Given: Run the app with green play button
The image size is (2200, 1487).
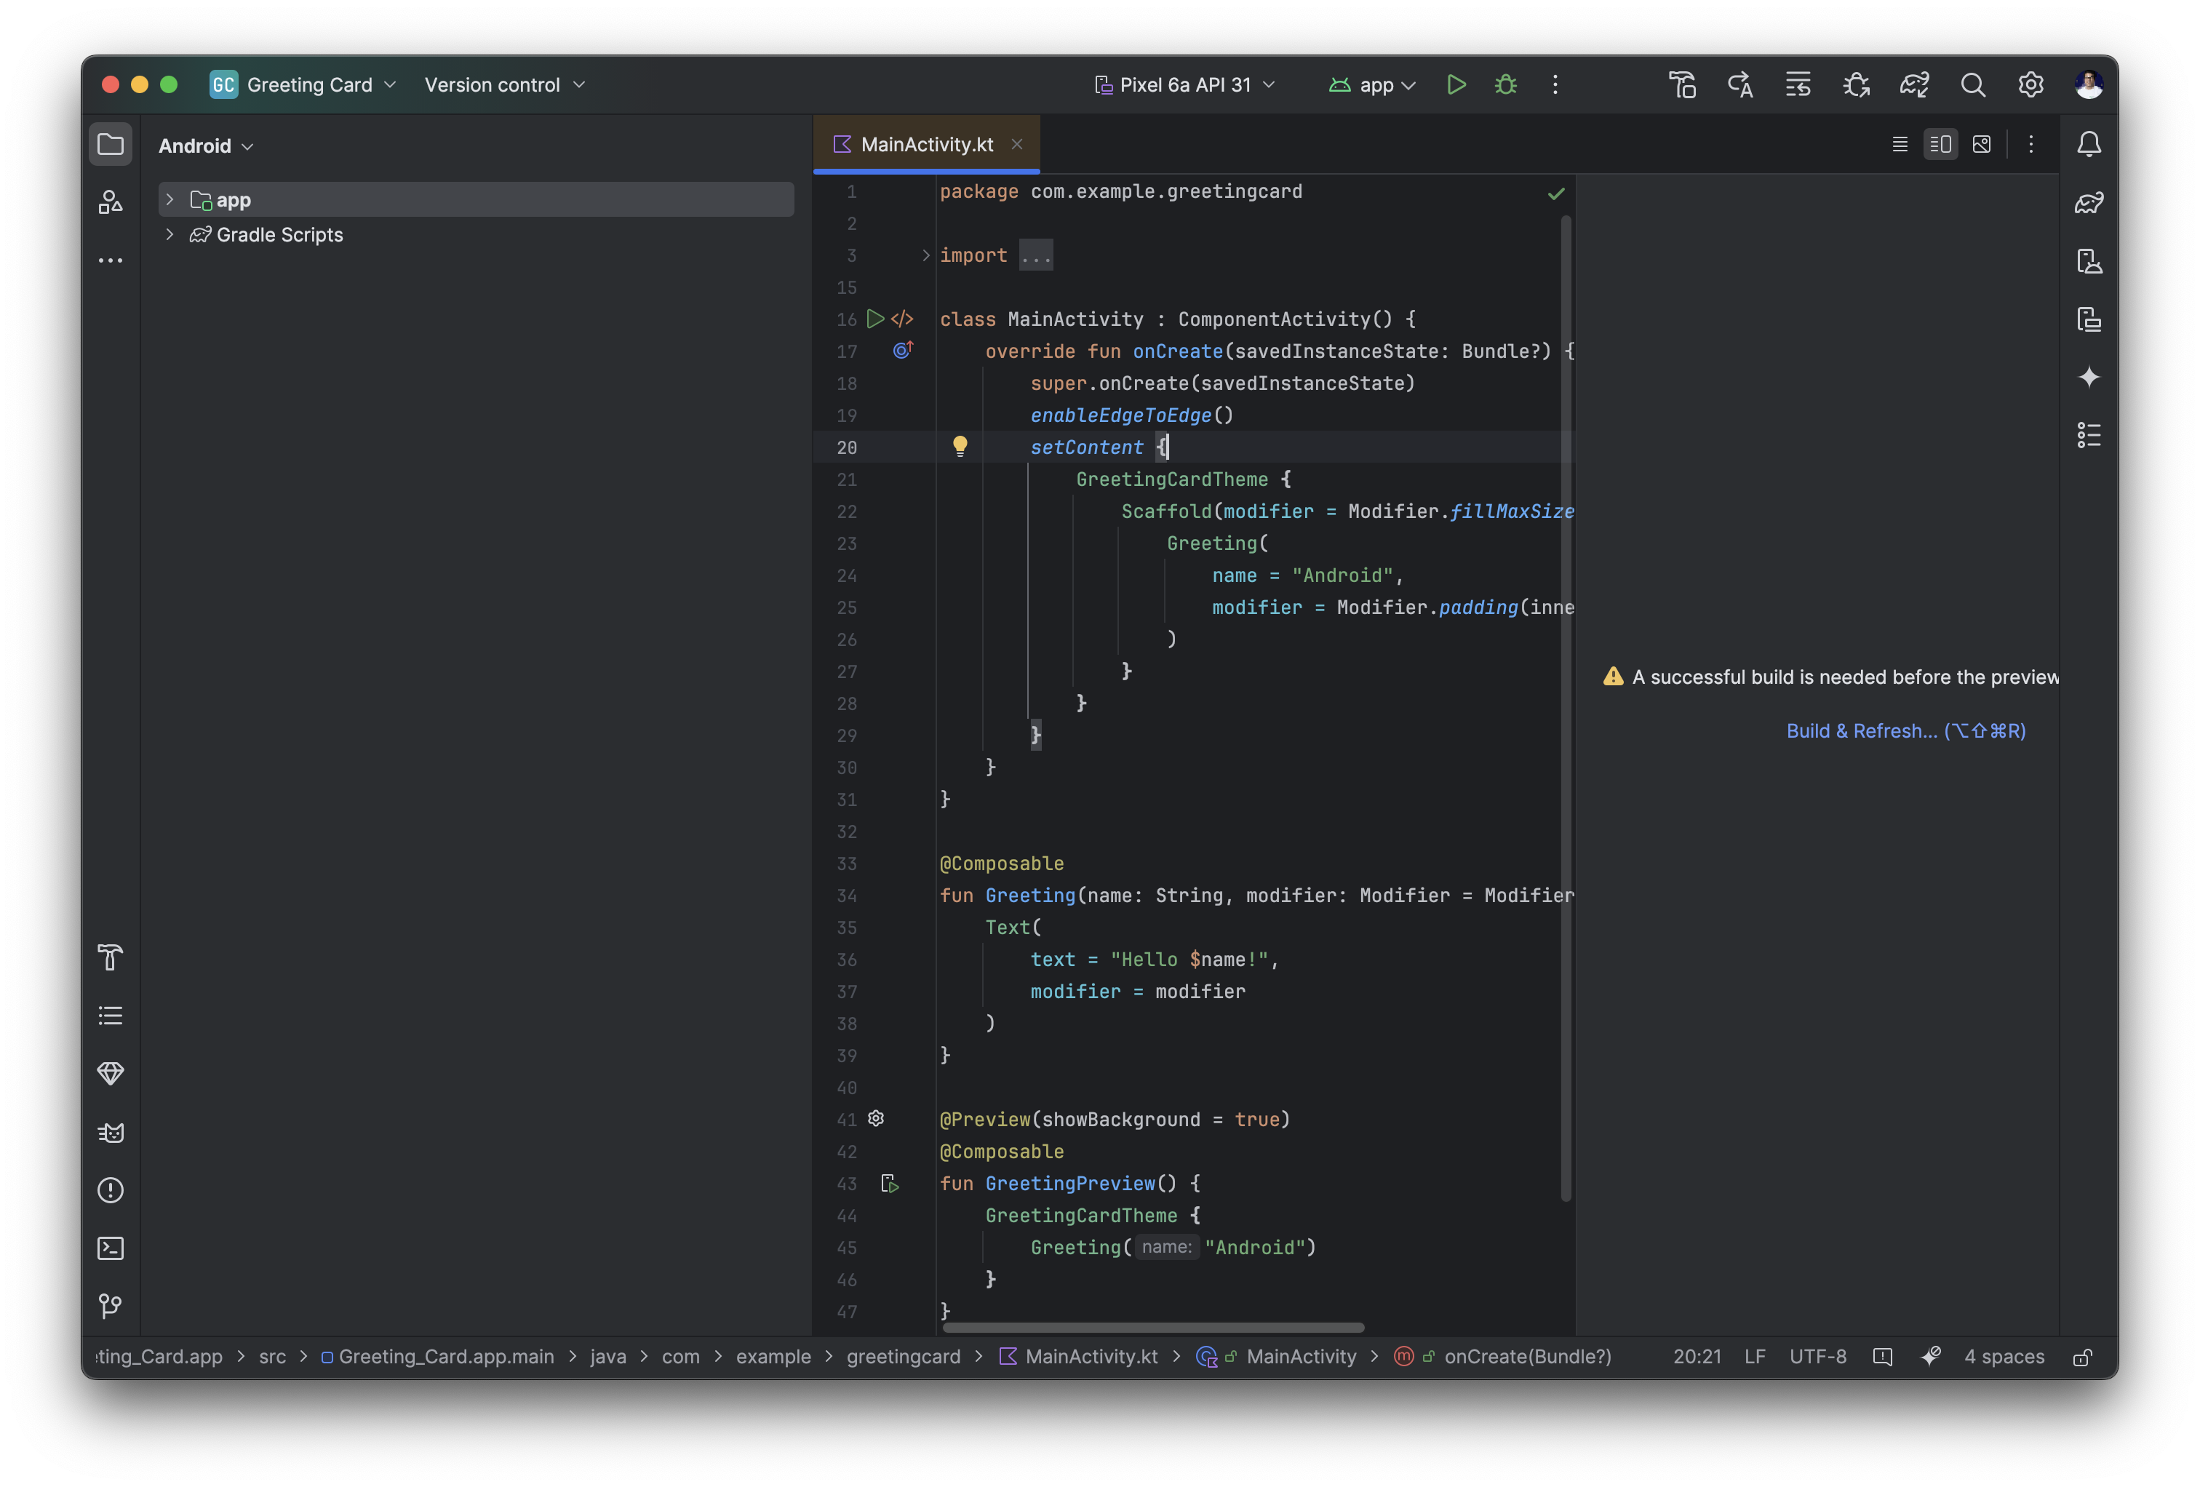Looking at the screenshot, I should 1456,85.
